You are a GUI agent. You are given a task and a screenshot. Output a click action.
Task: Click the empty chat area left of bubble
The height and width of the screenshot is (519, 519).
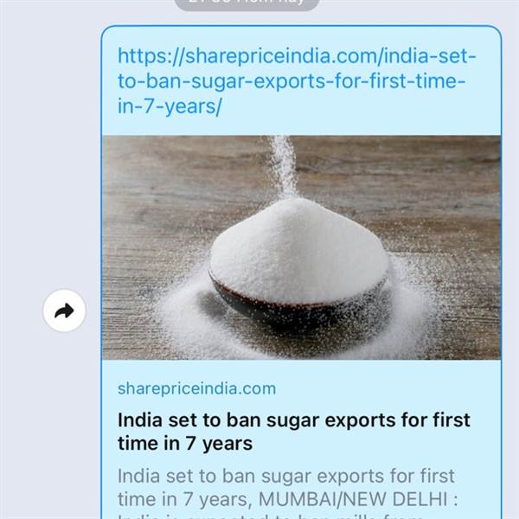[x=49, y=165]
